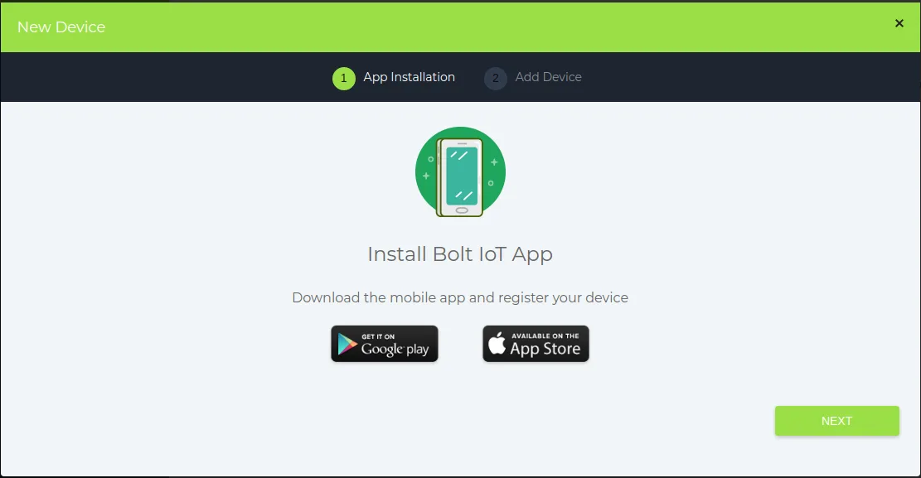Click the phone's teal screen in illustration
The width and height of the screenshot is (921, 478).
462,176
